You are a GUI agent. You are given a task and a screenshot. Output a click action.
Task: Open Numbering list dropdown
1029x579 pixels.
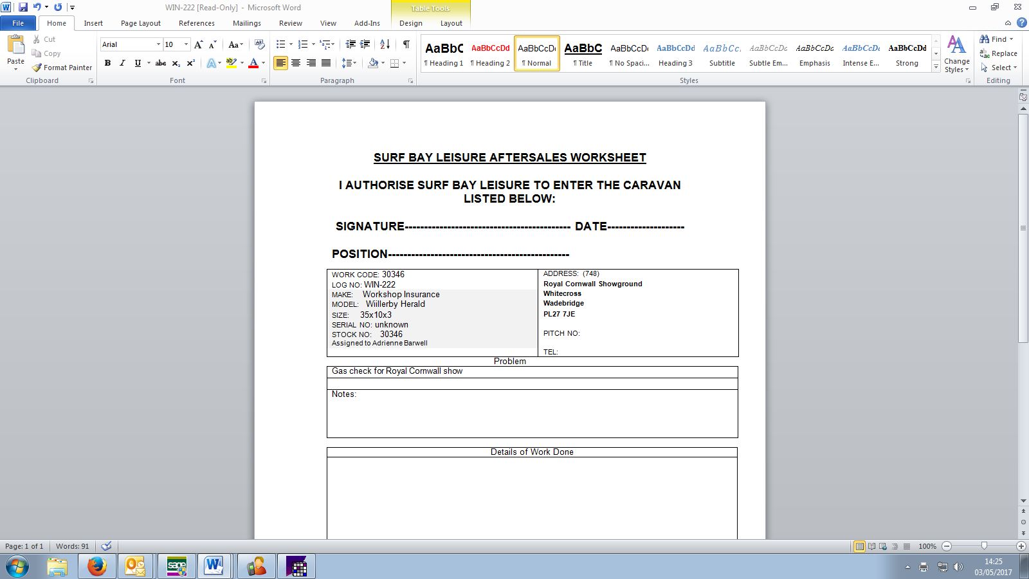pyautogui.click(x=313, y=44)
